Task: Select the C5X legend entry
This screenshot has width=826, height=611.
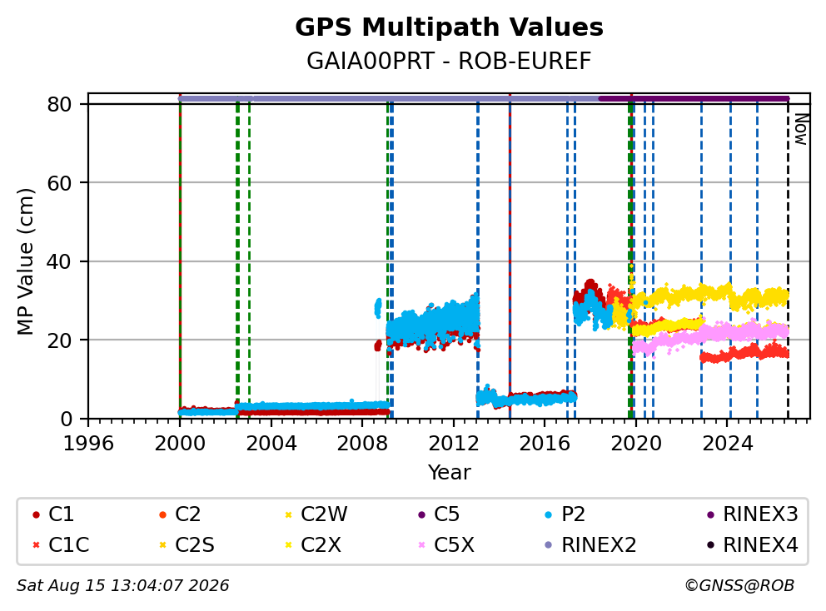Action: 446,544
